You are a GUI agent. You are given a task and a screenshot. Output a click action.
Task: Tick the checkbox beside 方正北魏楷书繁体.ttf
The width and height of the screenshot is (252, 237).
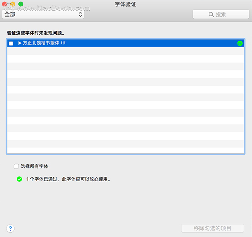point(11,43)
